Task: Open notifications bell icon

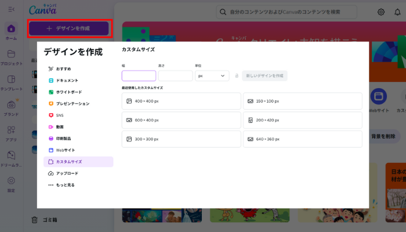Action: pyautogui.click(x=397, y=12)
